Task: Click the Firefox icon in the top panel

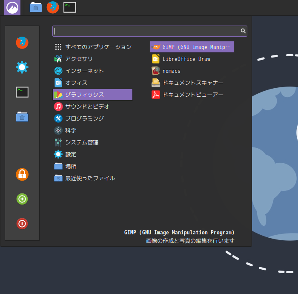Action: (53, 7)
